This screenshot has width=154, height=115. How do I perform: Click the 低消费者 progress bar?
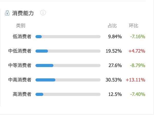pos(68,37)
